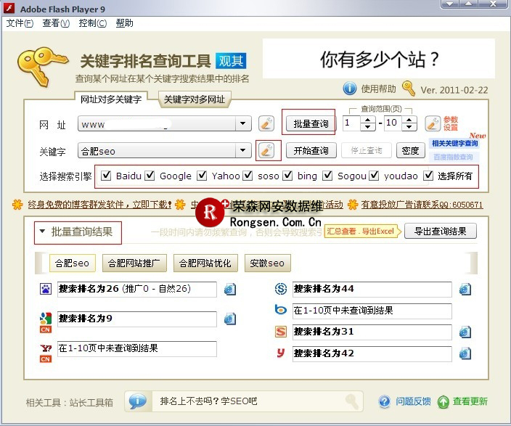Click the edit pencil icon beside 关键字 field
The width and height of the screenshot is (511, 426).
pyautogui.click(x=266, y=150)
